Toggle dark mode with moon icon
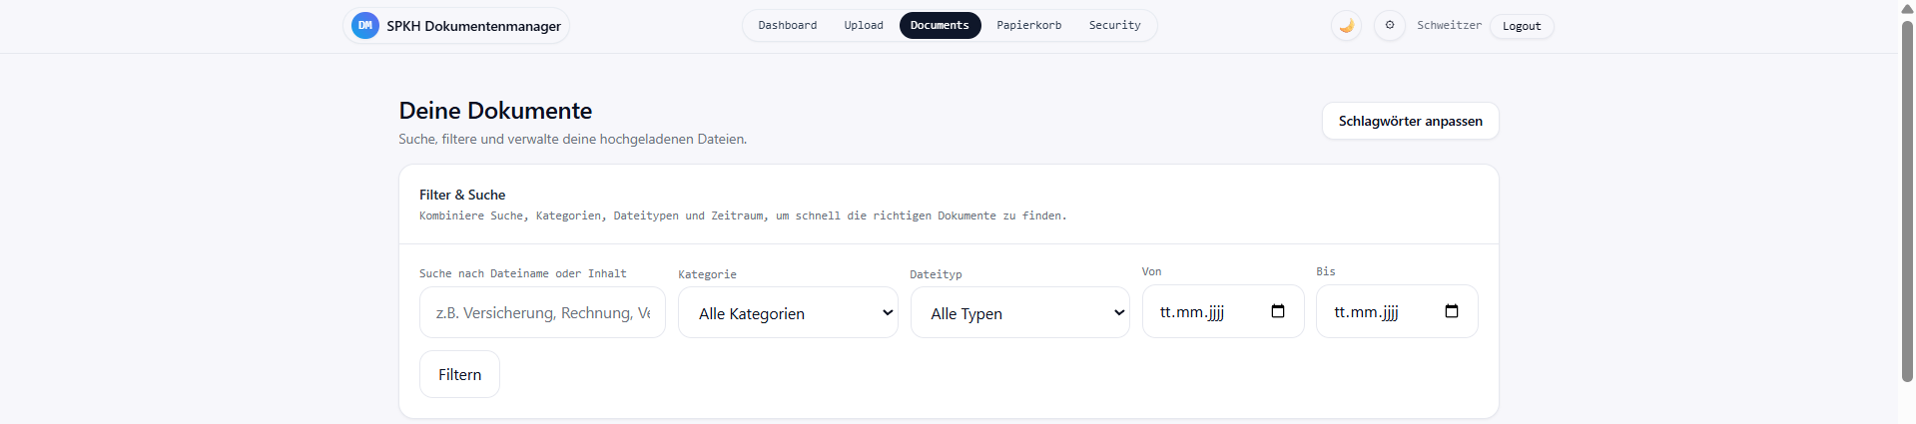1916x424 pixels. click(x=1346, y=26)
